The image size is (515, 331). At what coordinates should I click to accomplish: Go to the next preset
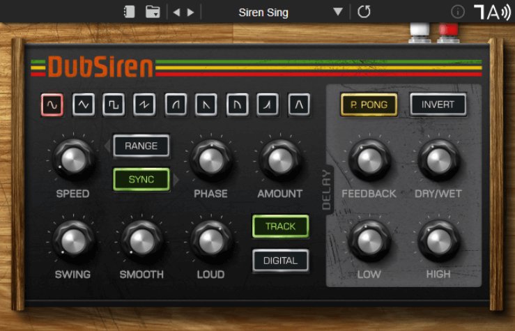click(x=190, y=12)
